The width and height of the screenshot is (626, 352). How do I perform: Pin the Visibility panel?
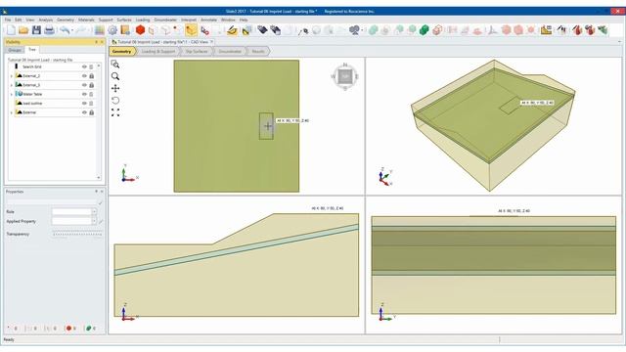[x=96, y=42]
